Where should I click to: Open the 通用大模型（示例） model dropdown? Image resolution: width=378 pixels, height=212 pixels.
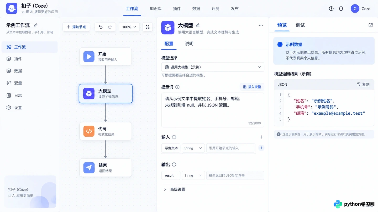[213, 67]
